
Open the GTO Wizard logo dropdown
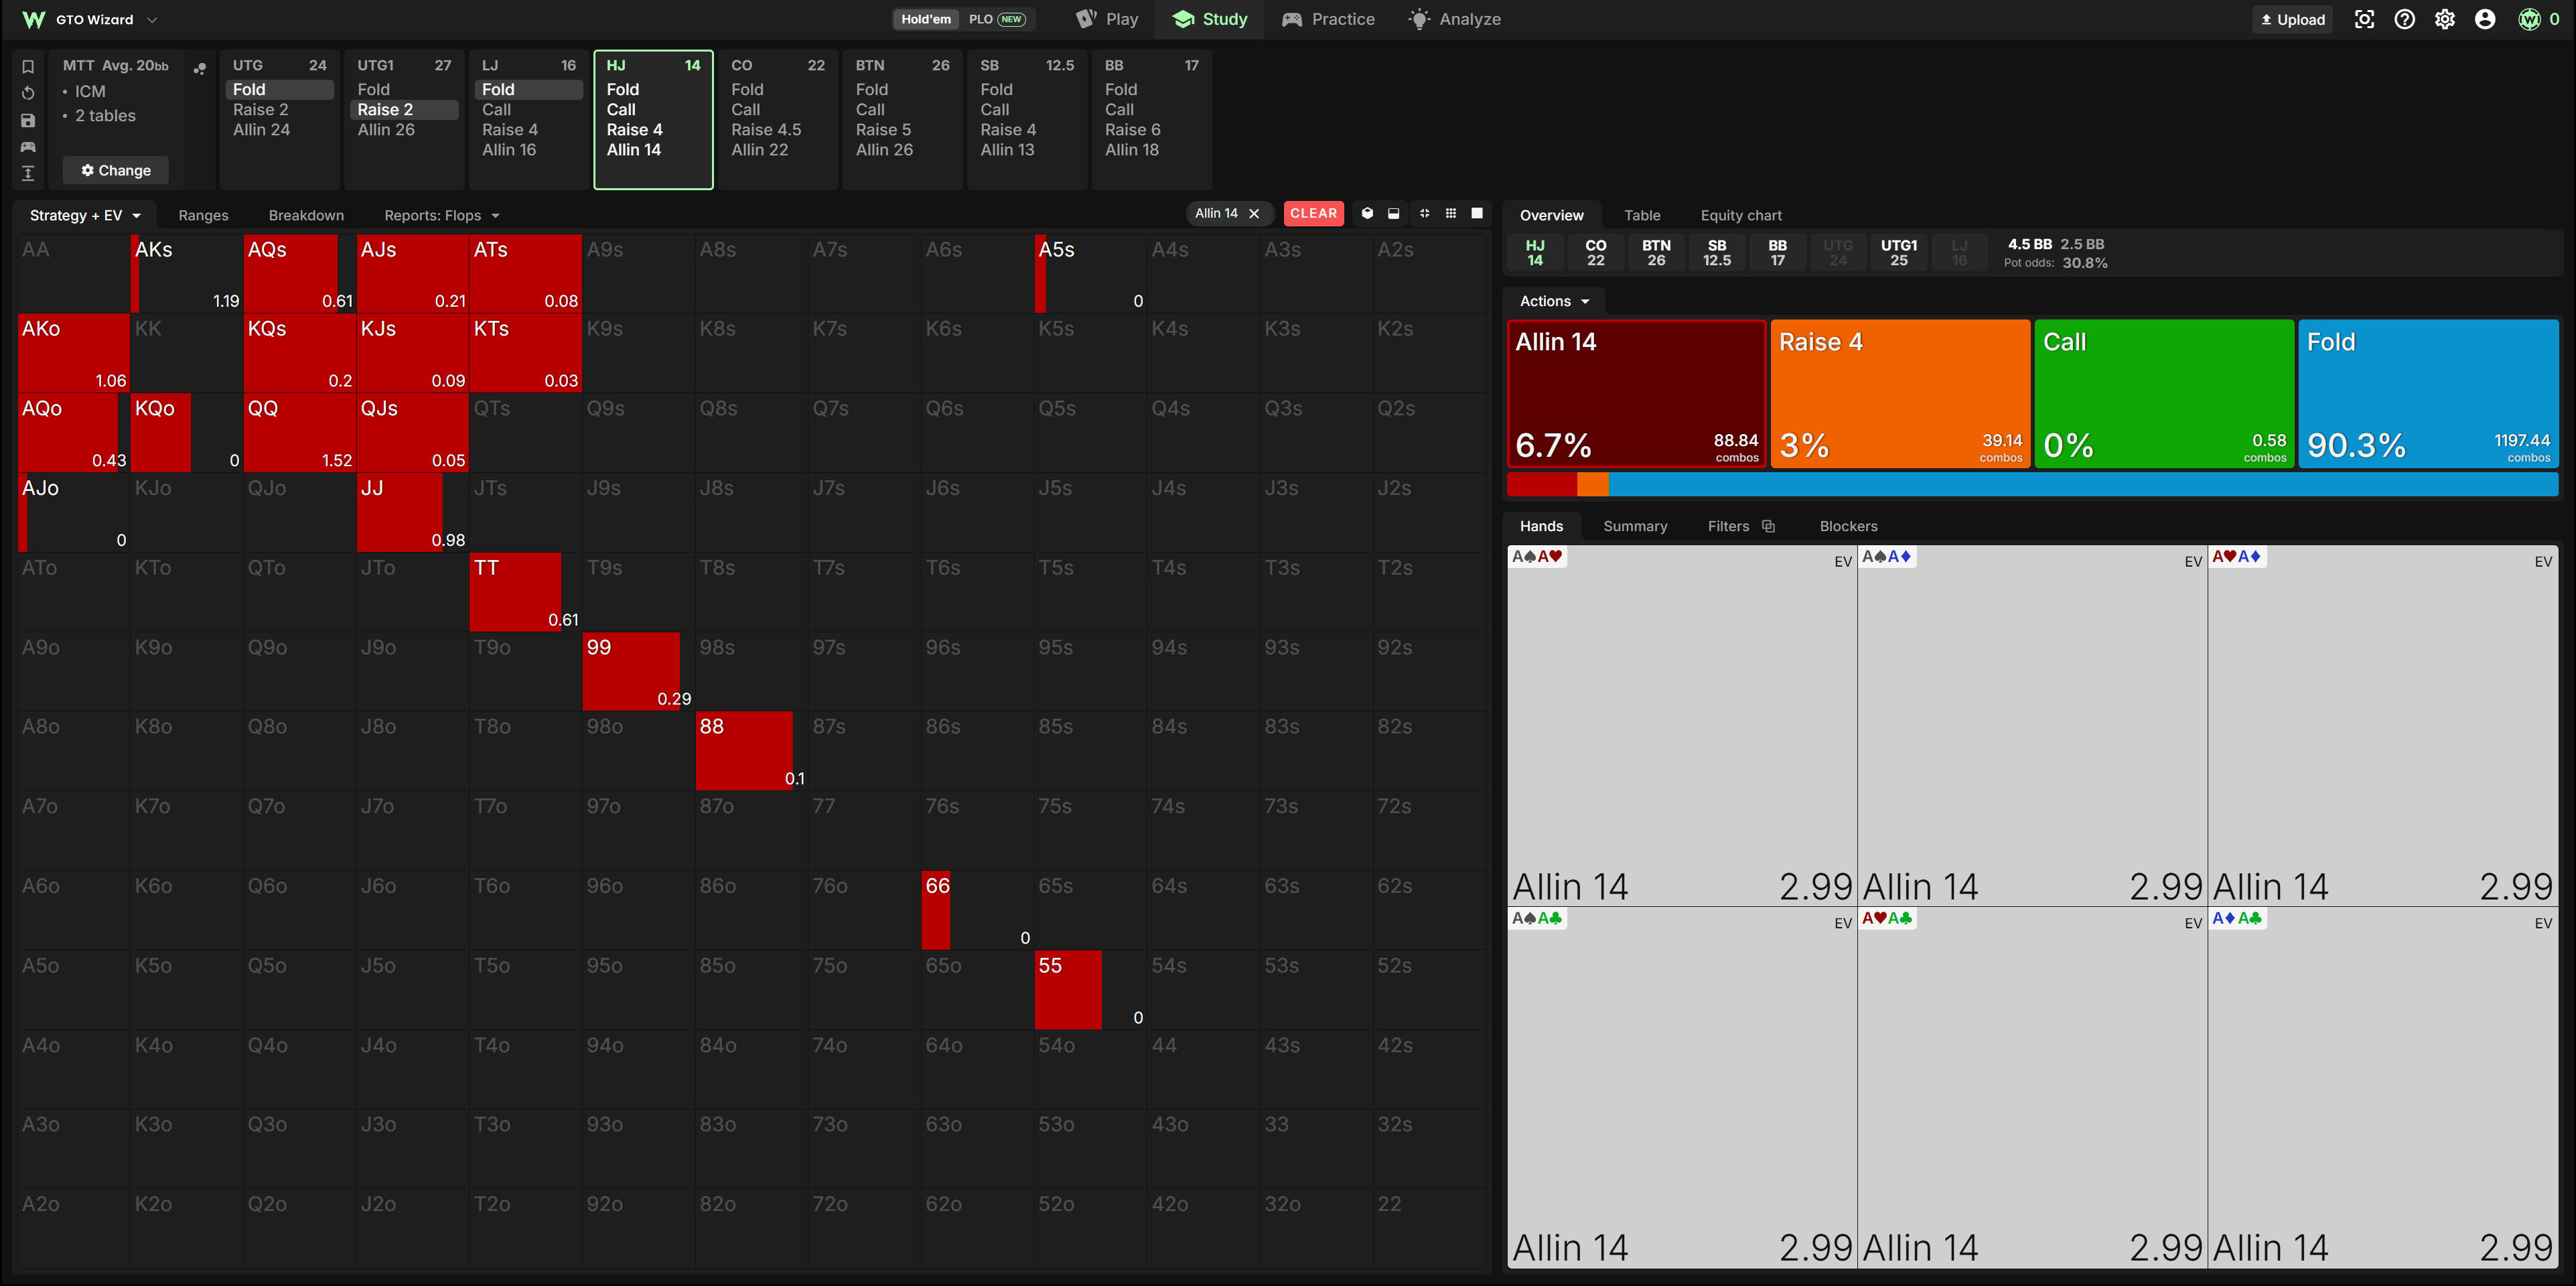pos(90,19)
